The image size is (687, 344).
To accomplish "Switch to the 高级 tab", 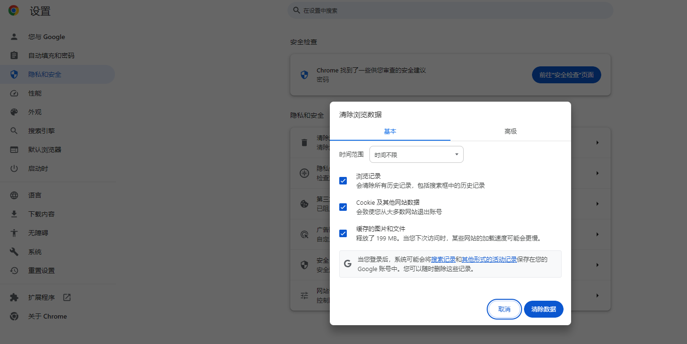I will click(x=510, y=132).
